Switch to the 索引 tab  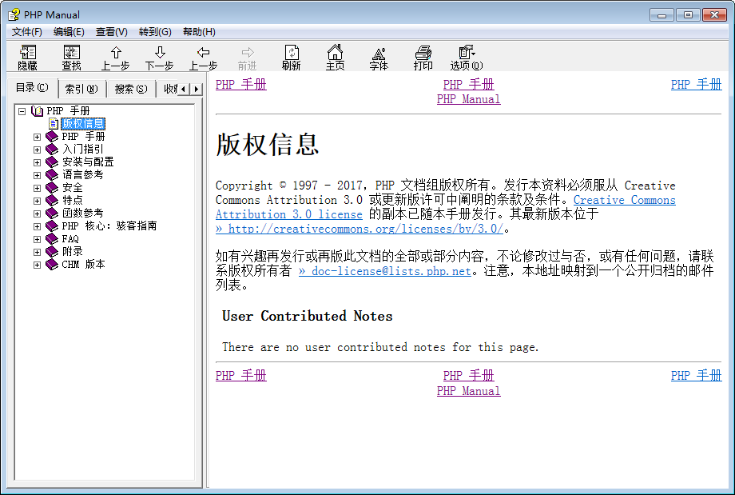[81, 89]
